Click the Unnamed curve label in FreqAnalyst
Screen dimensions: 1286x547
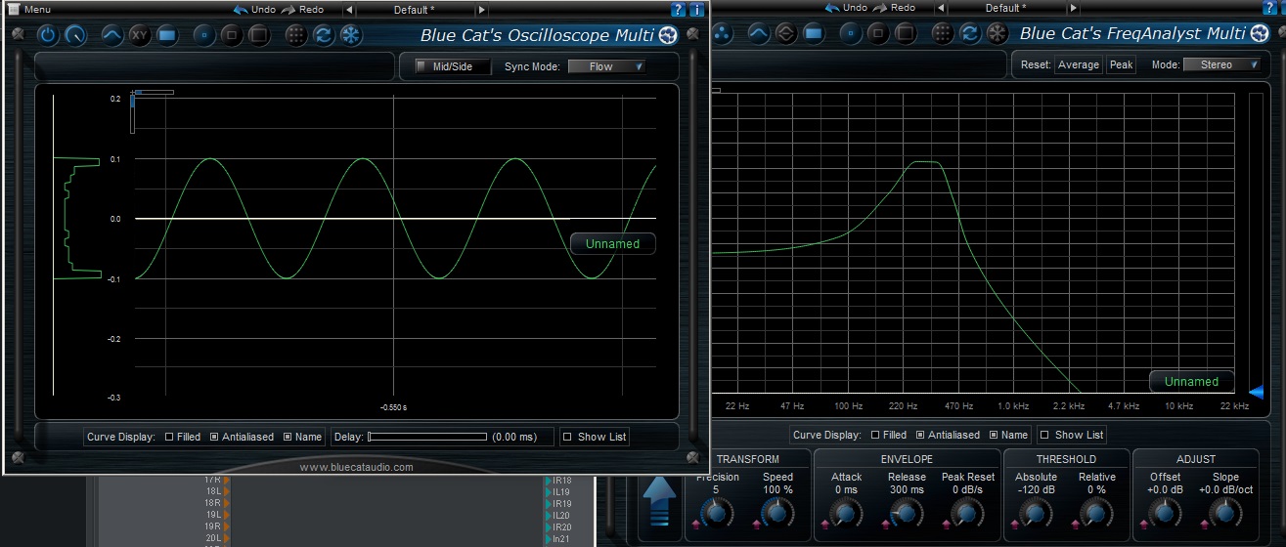point(1191,381)
